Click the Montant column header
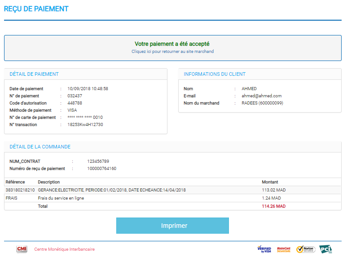The width and height of the screenshot is (347, 257). coord(270,182)
